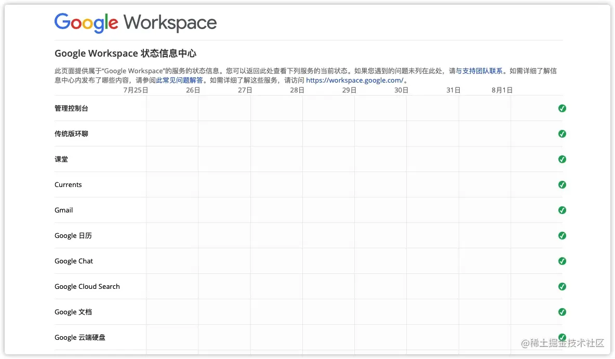Click green status check for Gmail
615x359 pixels.
562,210
